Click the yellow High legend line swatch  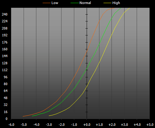pos(107,3)
